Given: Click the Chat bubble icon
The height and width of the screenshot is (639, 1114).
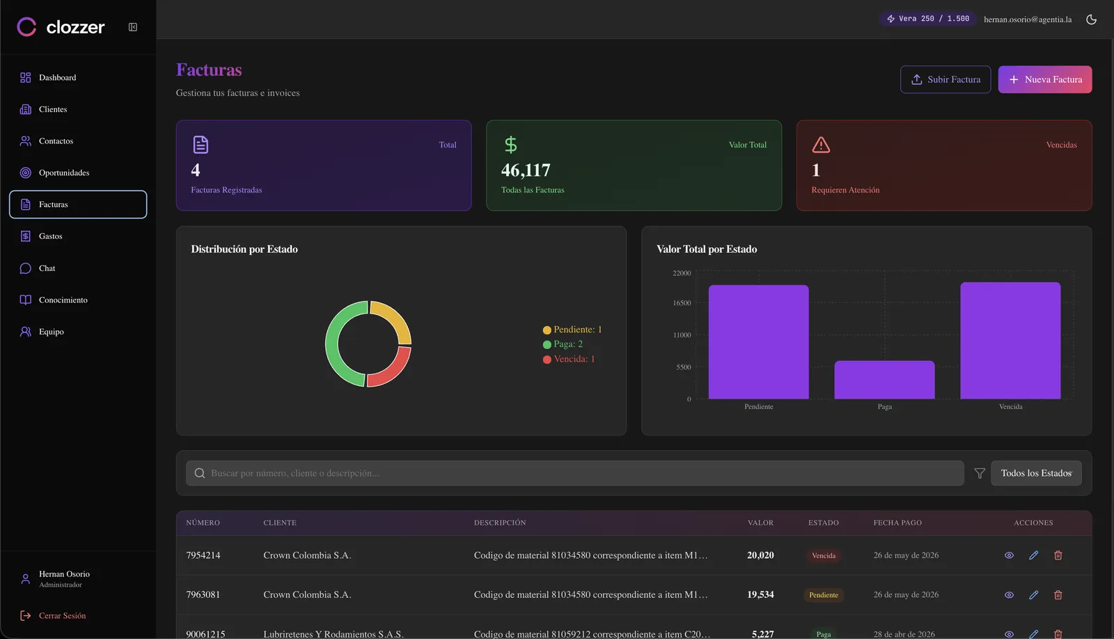Looking at the screenshot, I should (26, 268).
